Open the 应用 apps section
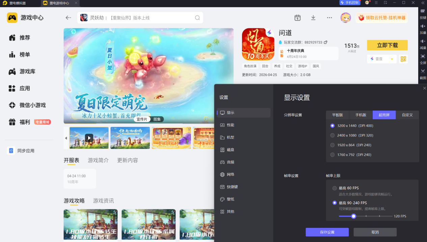Image resolution: width=427 pixels, height=242 pixels. pos(20,88)
